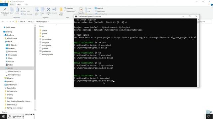Image resolution: width=213 pixels, height=119 pixels.
Task: Click This PC in address breadcrumb
Action: (23, 21)
